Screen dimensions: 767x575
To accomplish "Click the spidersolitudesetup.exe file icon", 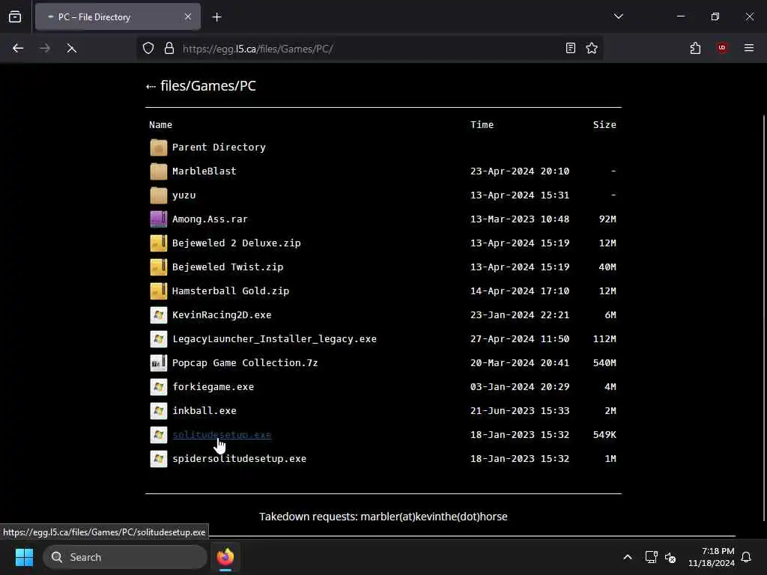I will 159,459.
